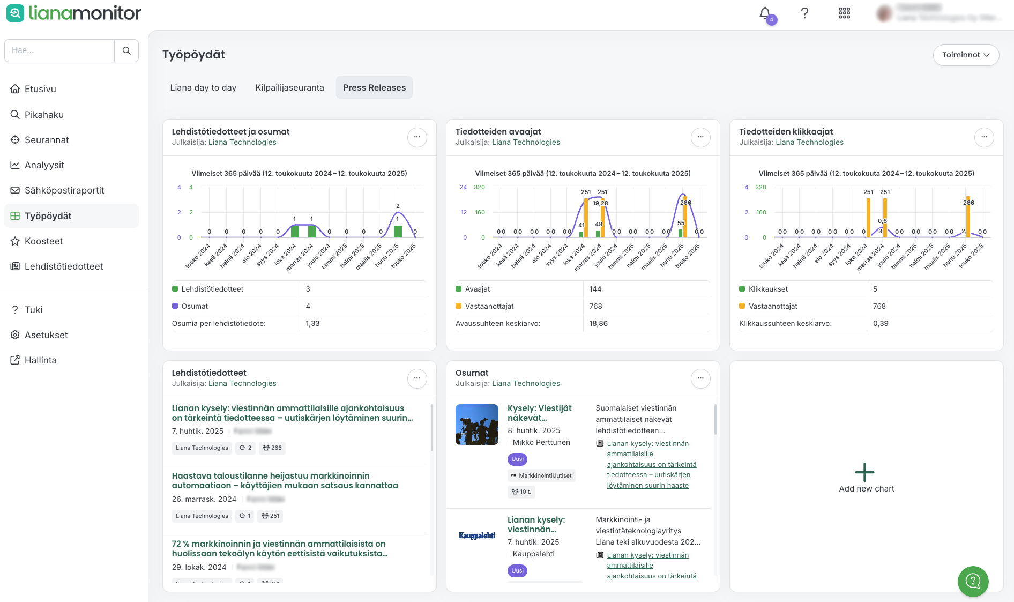Click the Liana Technologies tag on 26. marrask. release
Image resolution: width=1014 pixels, height=602 pixels.
pyautogui.click(x=202, y=516)
